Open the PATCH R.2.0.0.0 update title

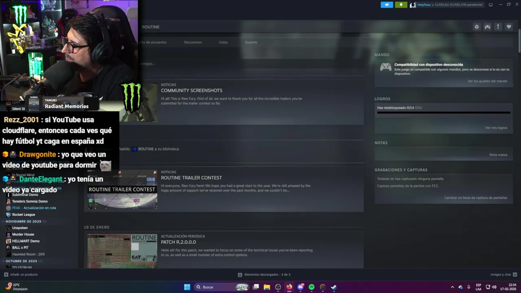coord(178,242)
